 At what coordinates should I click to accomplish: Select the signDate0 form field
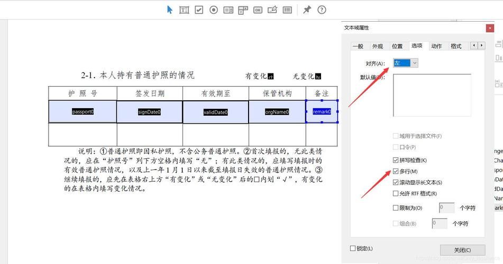point(150,112)
